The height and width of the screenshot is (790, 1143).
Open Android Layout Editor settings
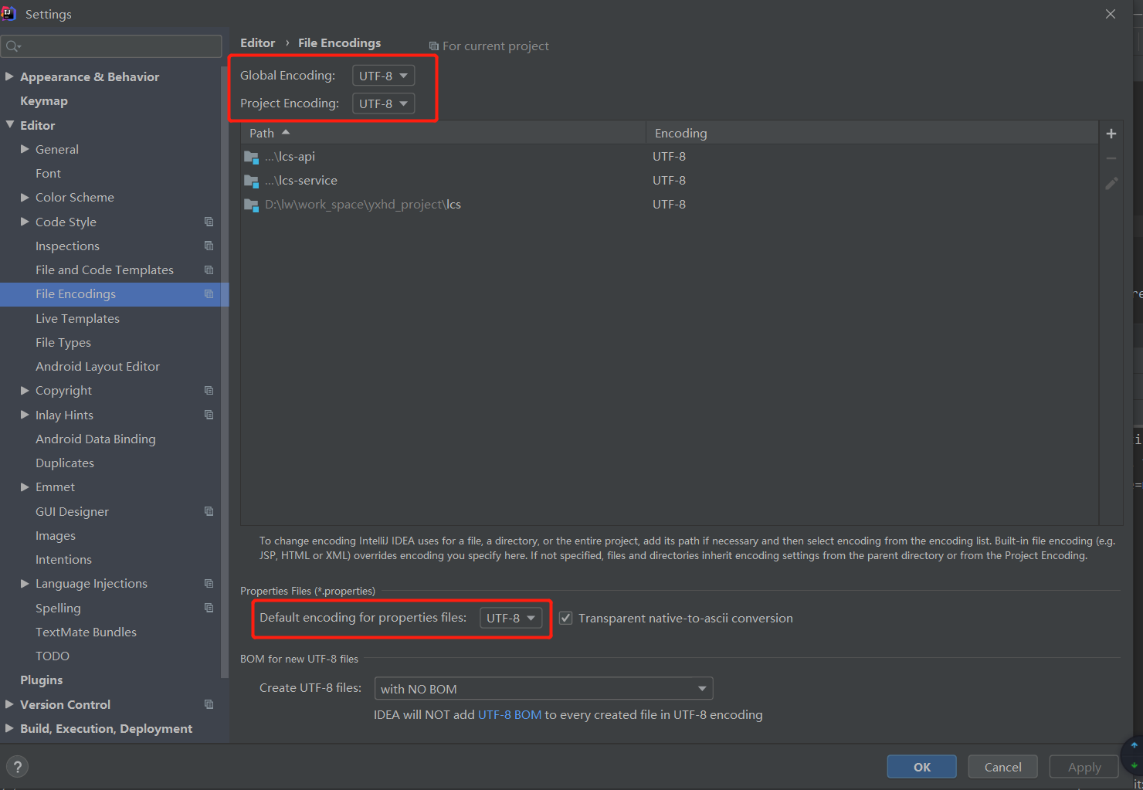tap(97, 367)
